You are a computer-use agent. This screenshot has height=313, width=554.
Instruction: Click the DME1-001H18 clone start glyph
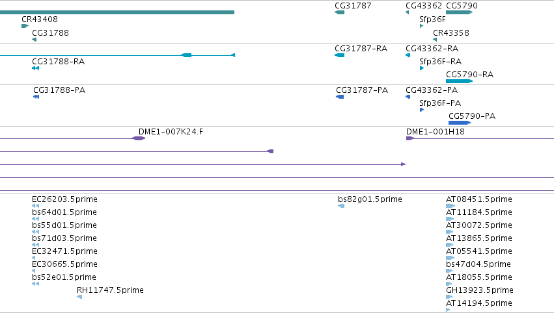[x=410, y=138]
